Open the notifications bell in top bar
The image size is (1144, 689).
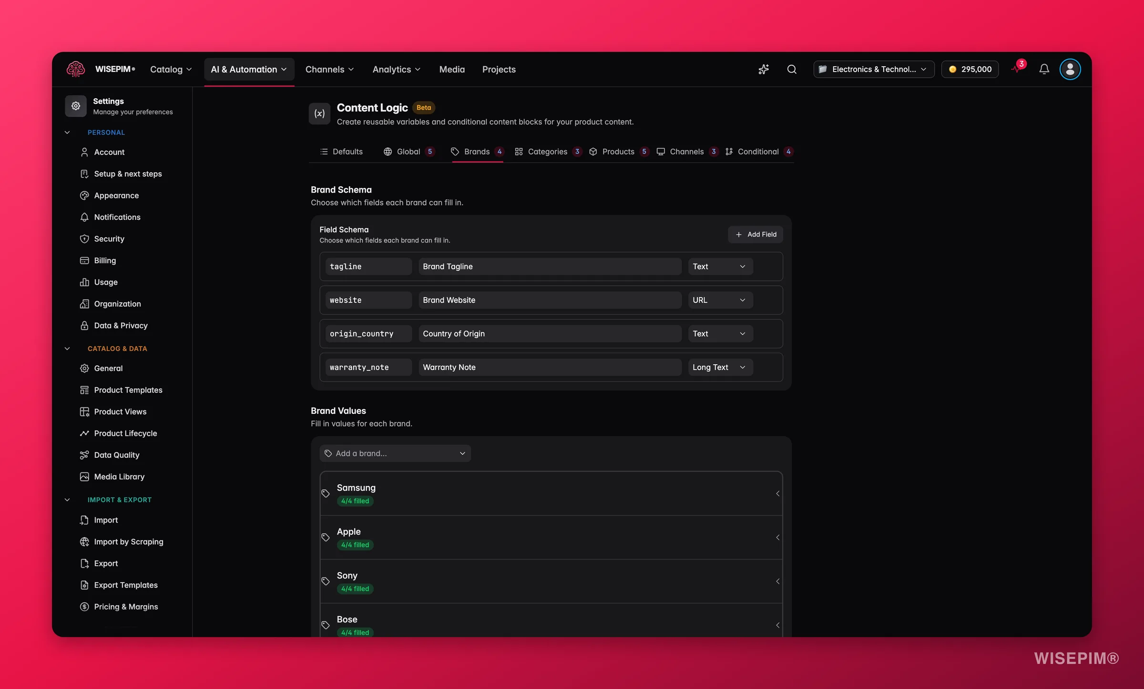[x=1044, y=69]
